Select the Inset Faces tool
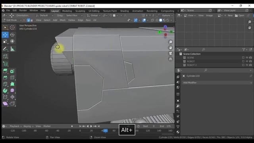The image size is (254, 143). (x=12, y=71)
